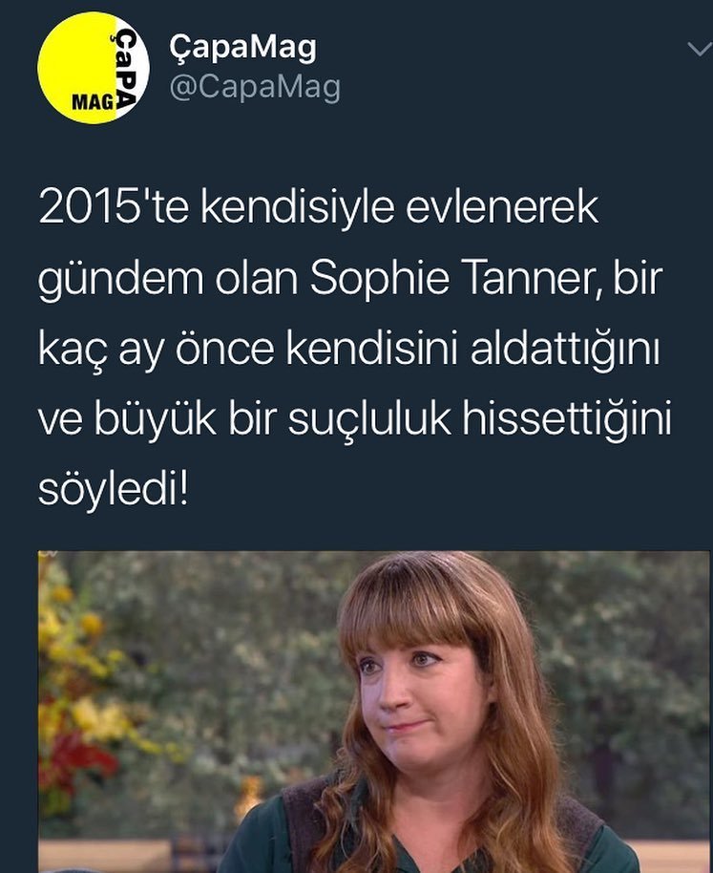
Task: Select the word "gündem" in tweet
Action: click(120, 280)
